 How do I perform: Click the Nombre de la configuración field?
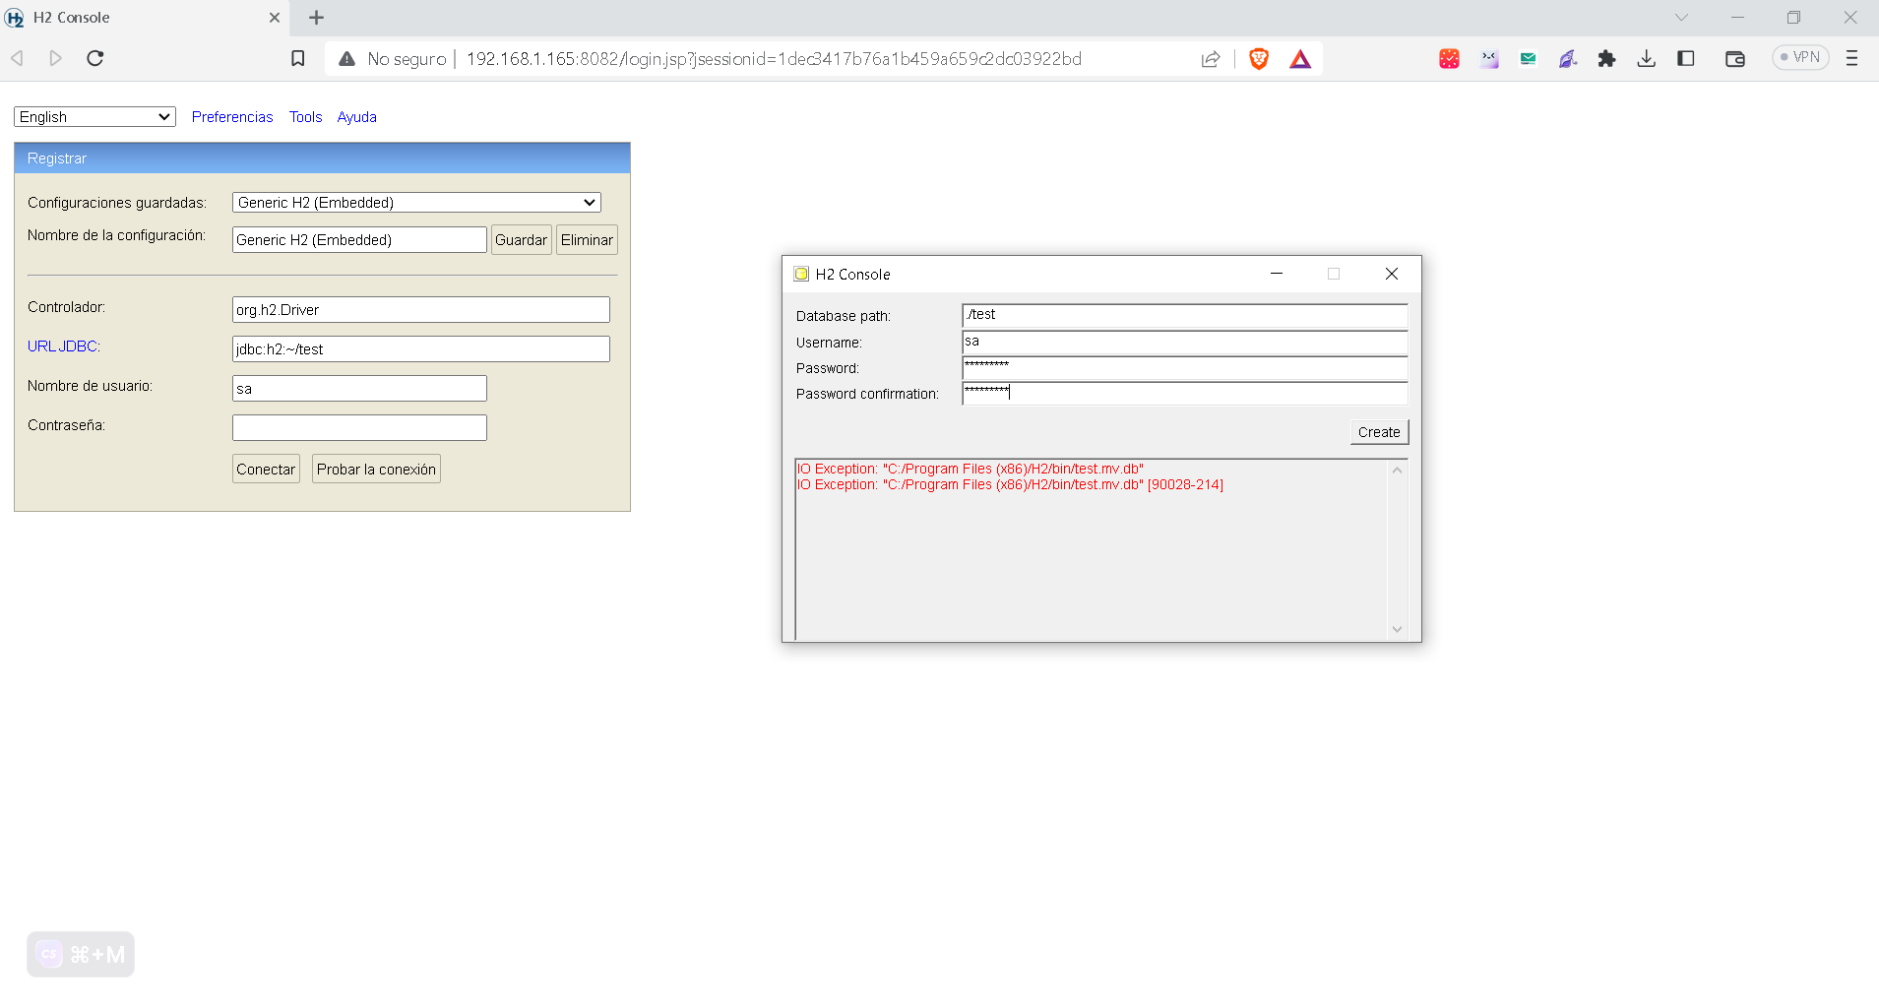359,240
